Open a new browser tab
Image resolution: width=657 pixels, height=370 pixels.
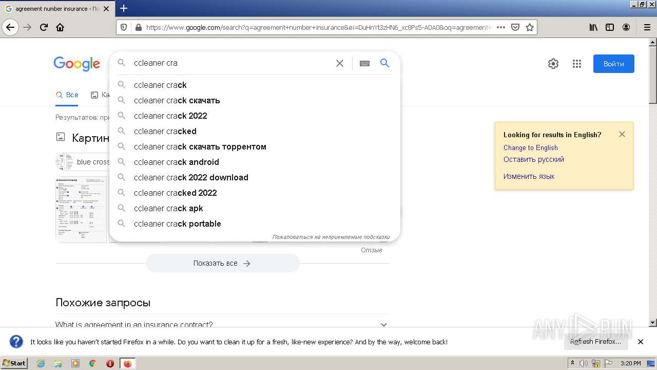coord(124,8)
